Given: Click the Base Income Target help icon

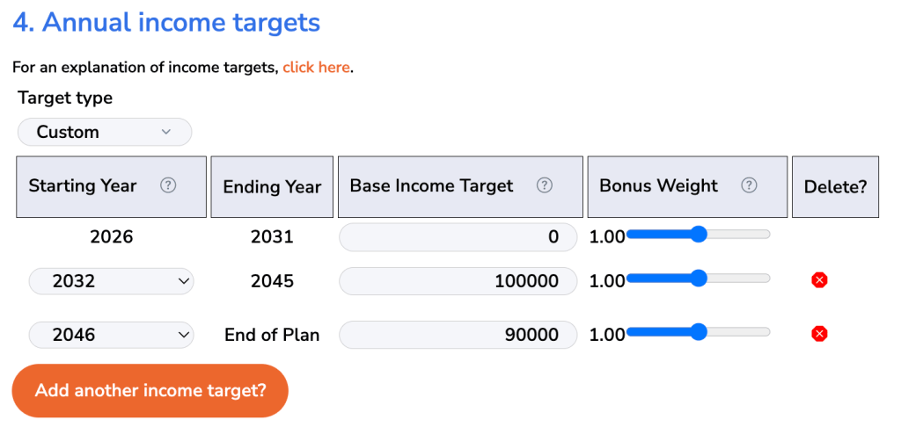Looking at the screenshot, I should tap(544, 185).
